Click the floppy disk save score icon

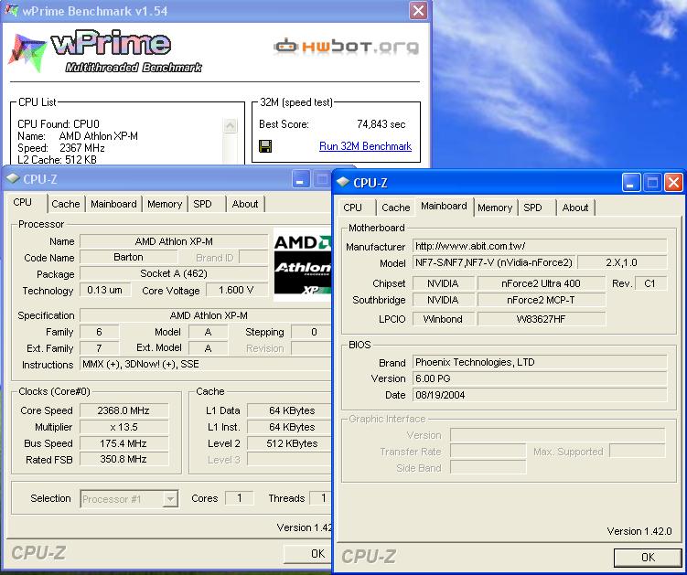pos(265,146)
